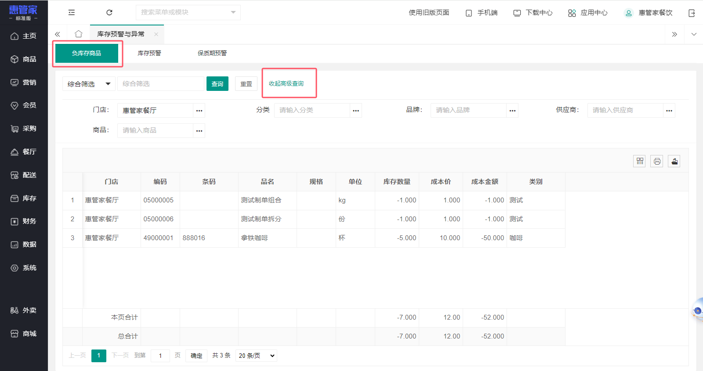Open the 品牌 selector ellipsis button

[512, 111]
